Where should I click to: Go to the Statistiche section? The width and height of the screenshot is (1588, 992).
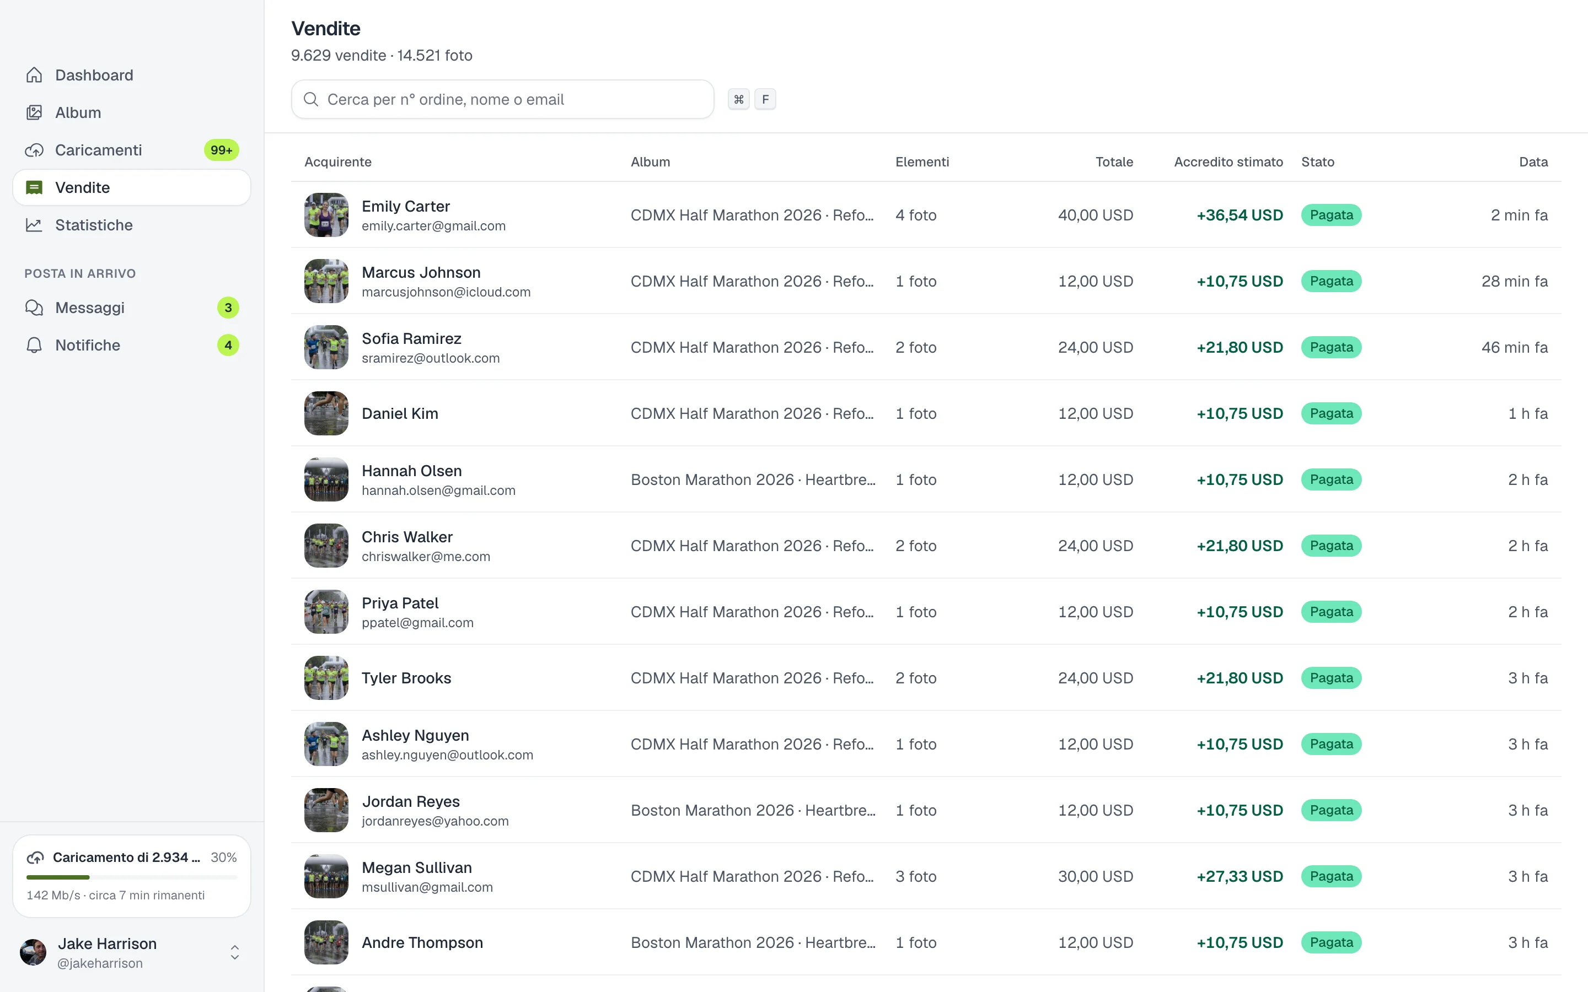click(x=132, y=225)
